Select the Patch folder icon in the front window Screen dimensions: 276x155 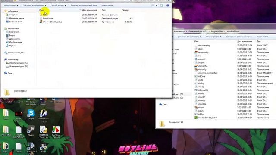pyautogui.click(x=41, y=15)
